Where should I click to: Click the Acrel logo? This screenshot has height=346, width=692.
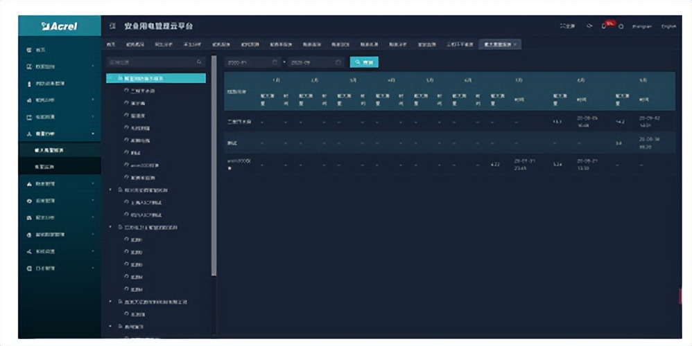(x=60, y=26)
